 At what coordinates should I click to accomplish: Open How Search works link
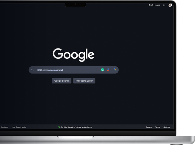[x=19, y=127]
